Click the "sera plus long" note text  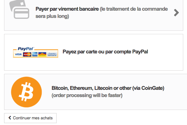pyautogui.click(x=52, y=16)
